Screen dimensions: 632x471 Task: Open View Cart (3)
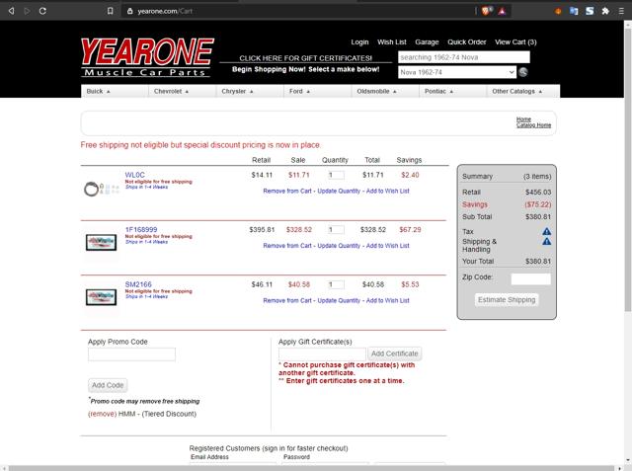[515, 41]
